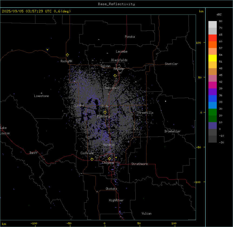
Task: Select the Strathmore label
Action: [x=139, y=164]
